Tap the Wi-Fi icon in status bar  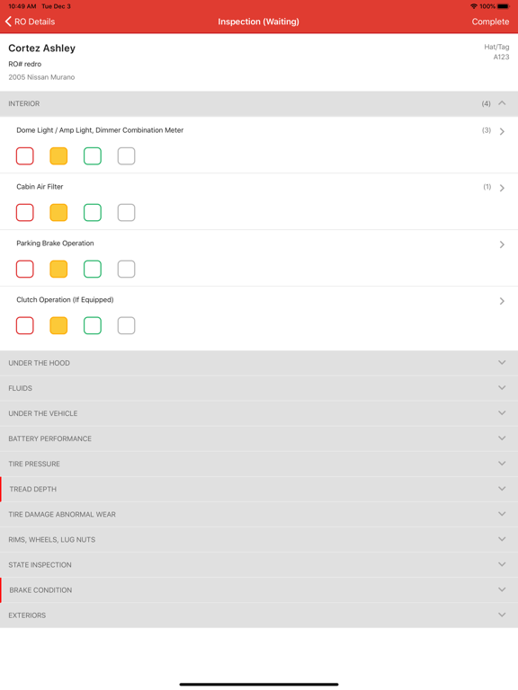click(474, 6)
